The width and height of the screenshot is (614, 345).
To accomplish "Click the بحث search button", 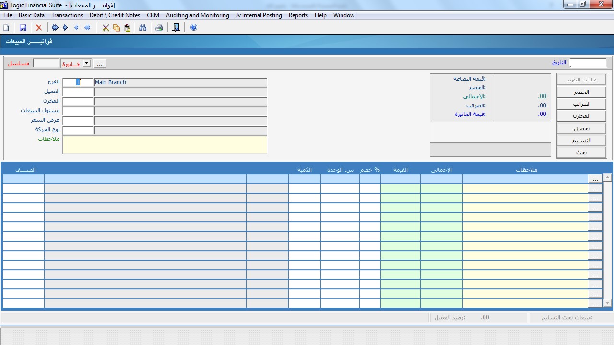I will pos(581,152).
